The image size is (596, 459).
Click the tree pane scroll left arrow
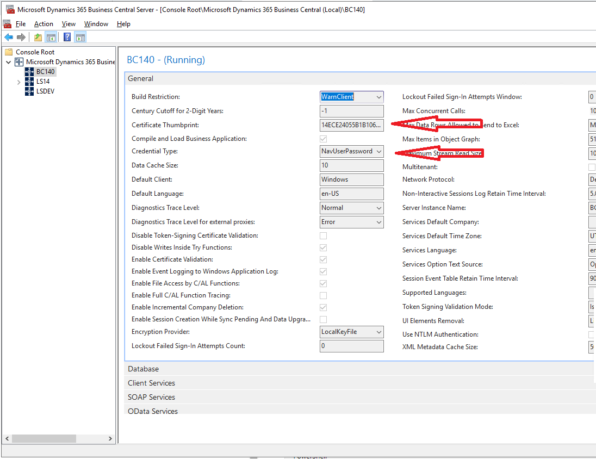pos(7,438)
